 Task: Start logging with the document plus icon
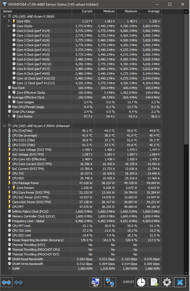click(154, 282)
